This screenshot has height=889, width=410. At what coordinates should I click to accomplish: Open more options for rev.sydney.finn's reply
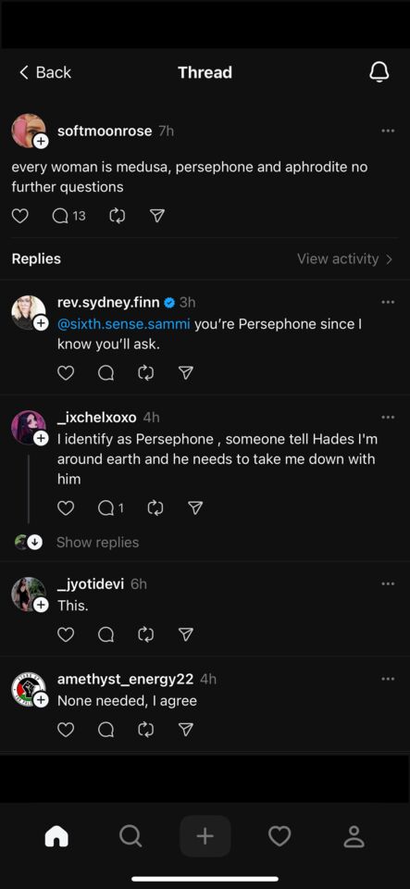(x=388, y=302)
